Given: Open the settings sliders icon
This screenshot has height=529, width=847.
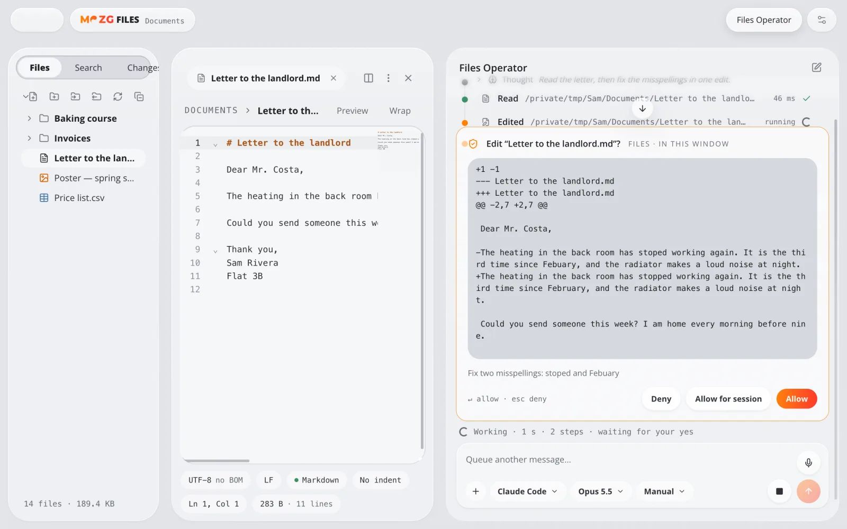Looking at the screenshot, I should pos(822,20).
